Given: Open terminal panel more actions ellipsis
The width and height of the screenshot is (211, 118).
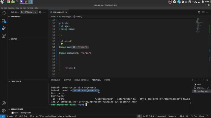Looking at the screenshot, I should pyautogui.click(x=199, y=80).
